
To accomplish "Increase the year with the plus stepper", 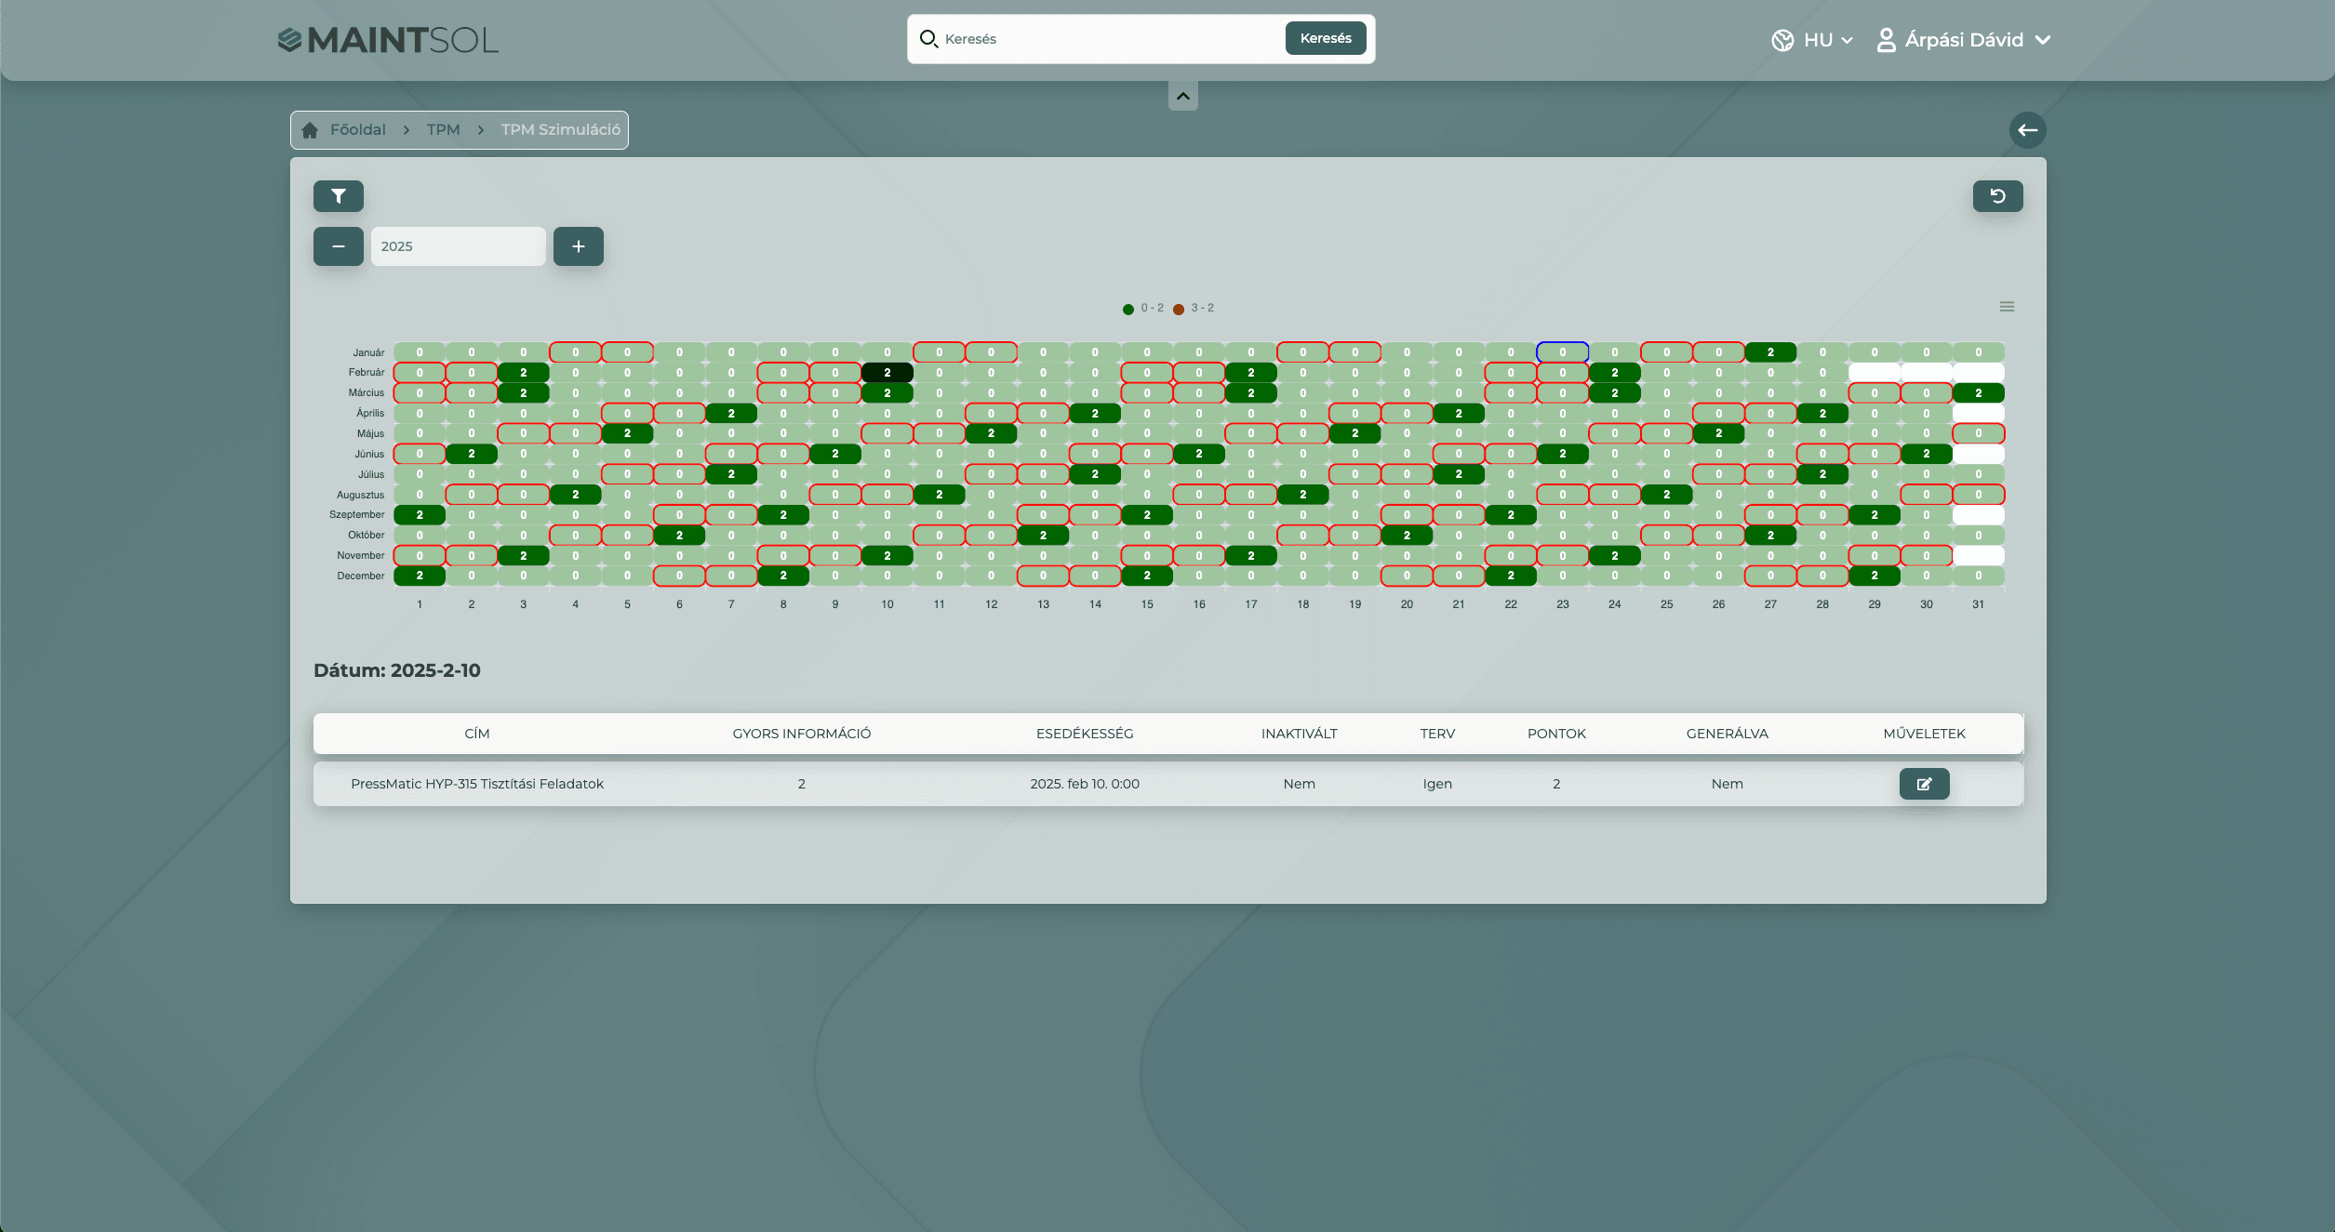I will point(578,246).
